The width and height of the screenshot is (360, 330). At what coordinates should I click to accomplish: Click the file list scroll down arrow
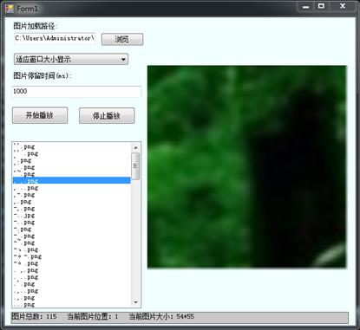coord(135,302)
